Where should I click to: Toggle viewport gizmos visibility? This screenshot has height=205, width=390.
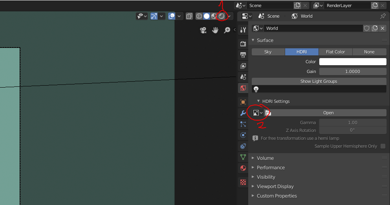(x=154, y=16)
